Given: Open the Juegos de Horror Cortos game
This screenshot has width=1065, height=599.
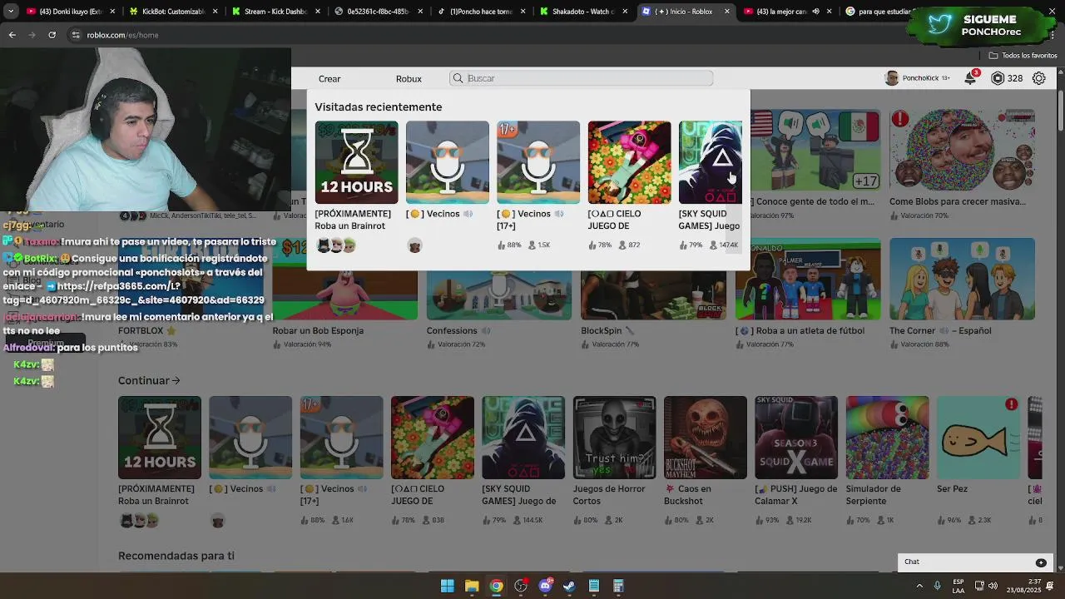Looking at the screenshot, I should [x=614, y=438].
